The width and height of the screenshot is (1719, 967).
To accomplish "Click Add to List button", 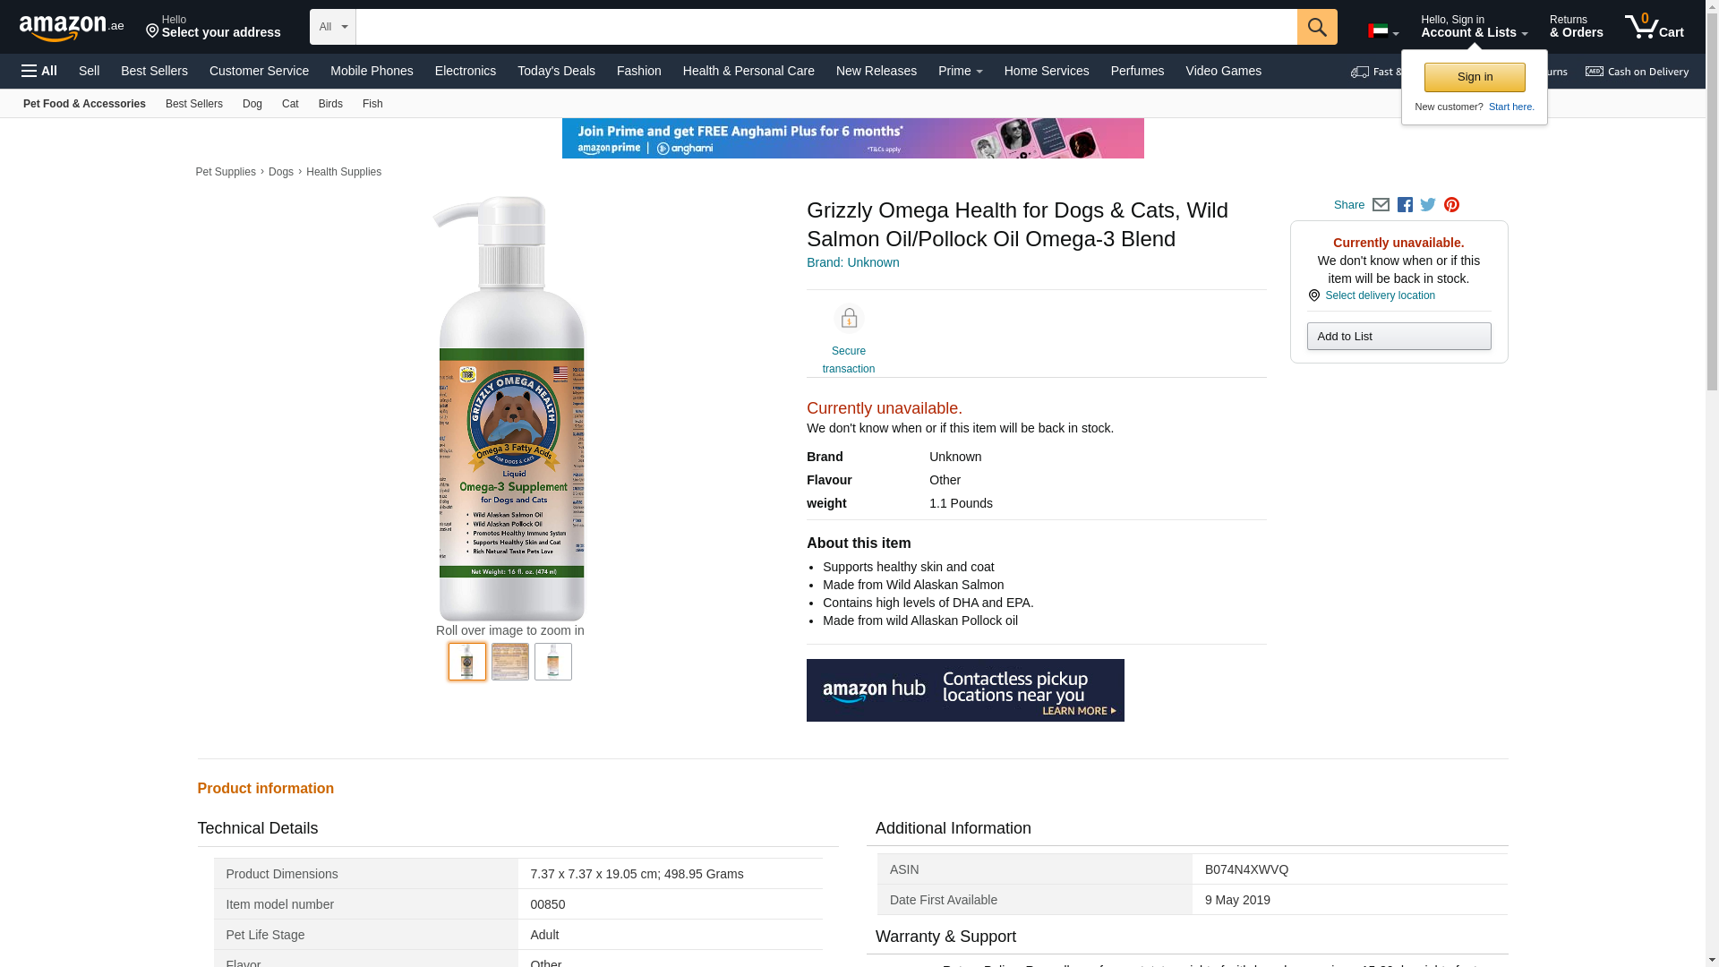I will coord(1398,337).
